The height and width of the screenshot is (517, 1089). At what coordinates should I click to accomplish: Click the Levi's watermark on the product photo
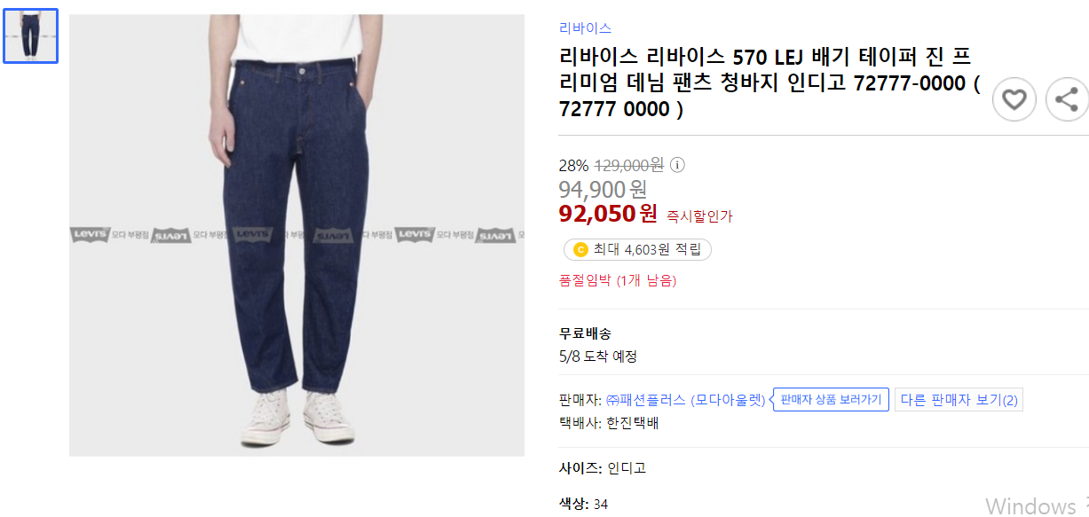(251, 236)
